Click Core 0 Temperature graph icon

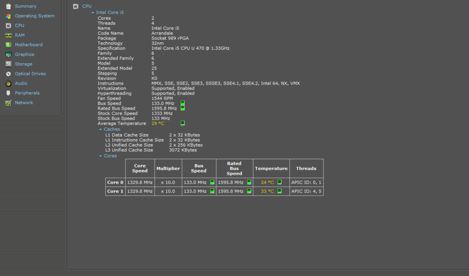(x=279, y=182)
